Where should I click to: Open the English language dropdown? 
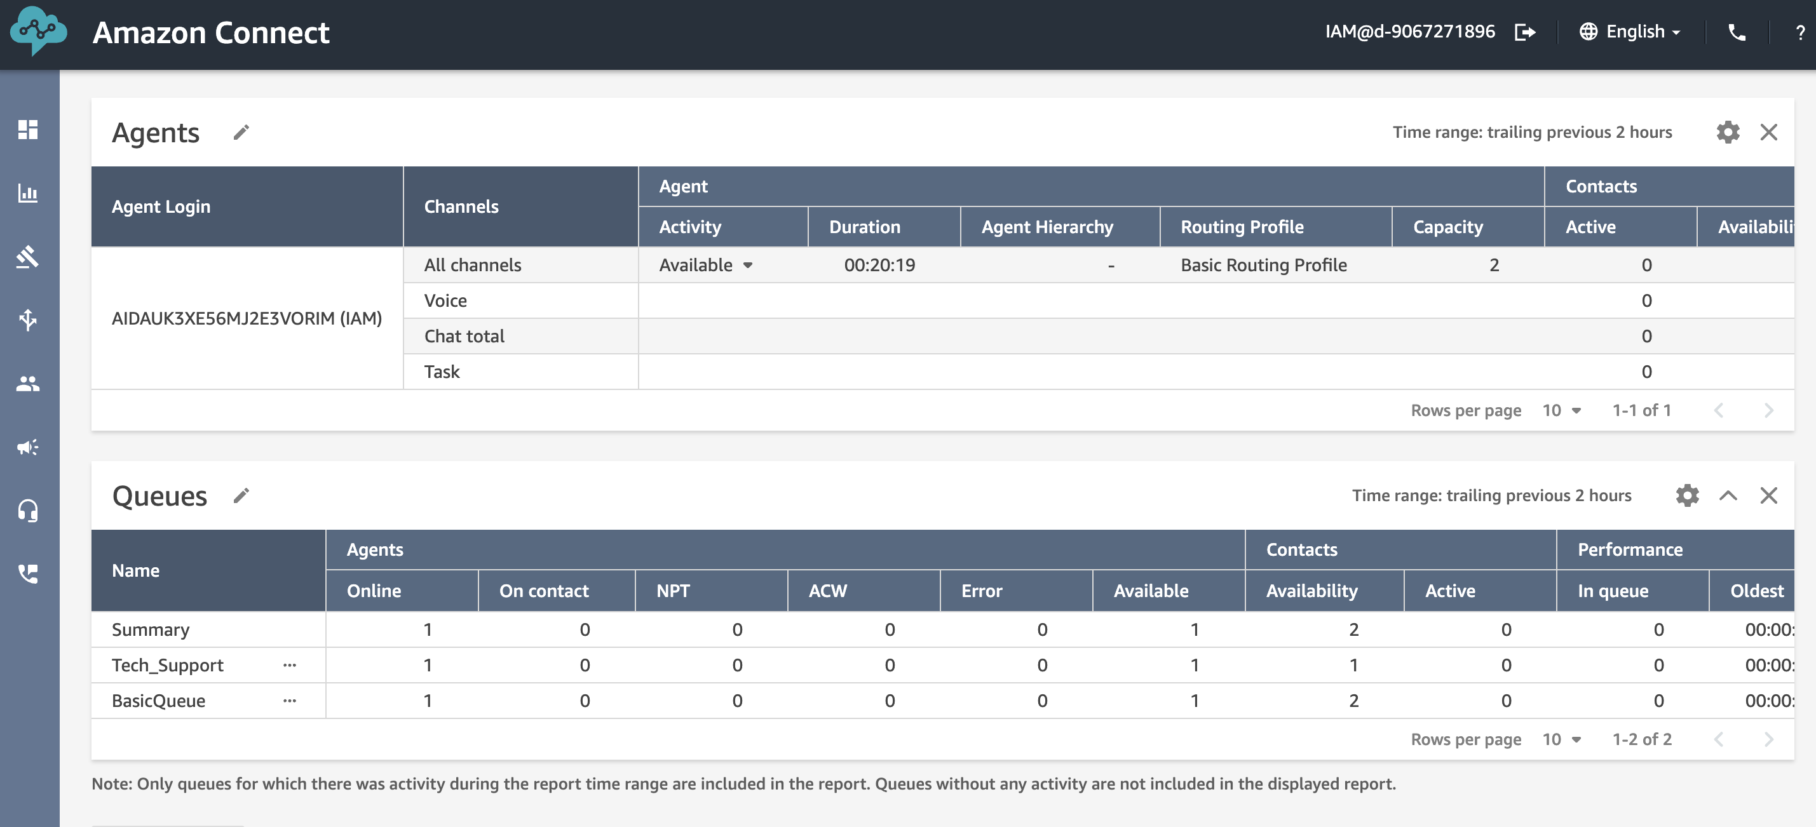(x=1643, y=32)
